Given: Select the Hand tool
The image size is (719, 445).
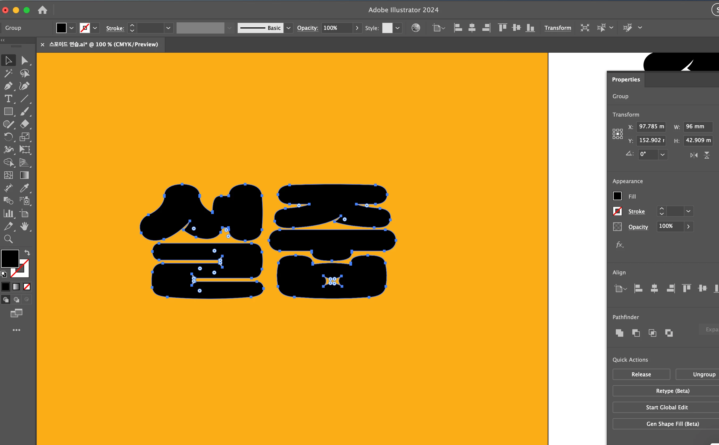Looking at the screenshot, I should pyautogui.click(x=24, y=226).
